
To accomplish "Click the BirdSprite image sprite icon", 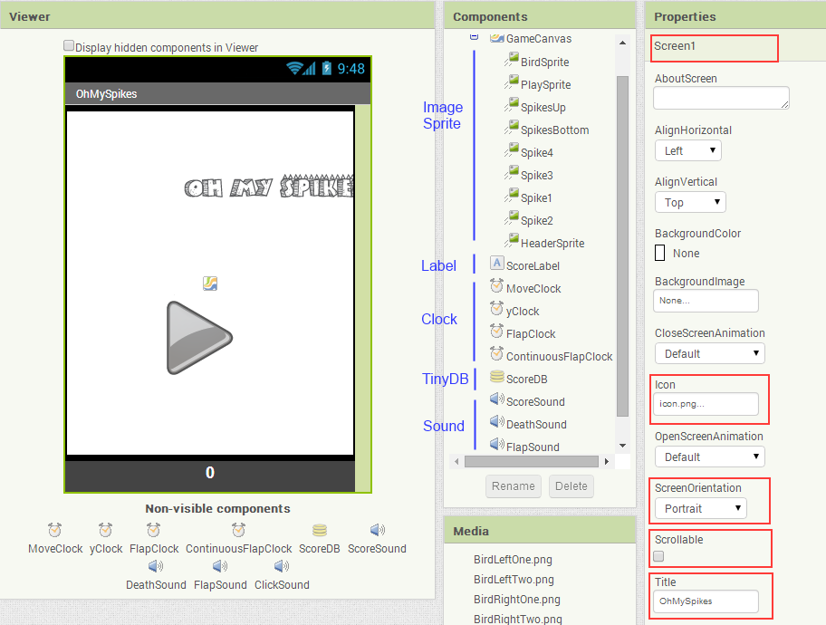I will tap(512, 62).
